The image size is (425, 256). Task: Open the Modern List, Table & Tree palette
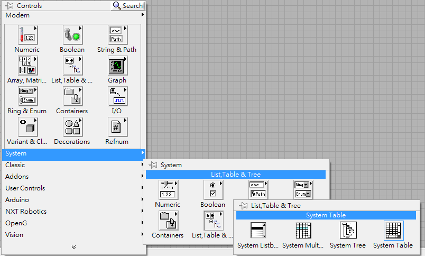(72, 66)
